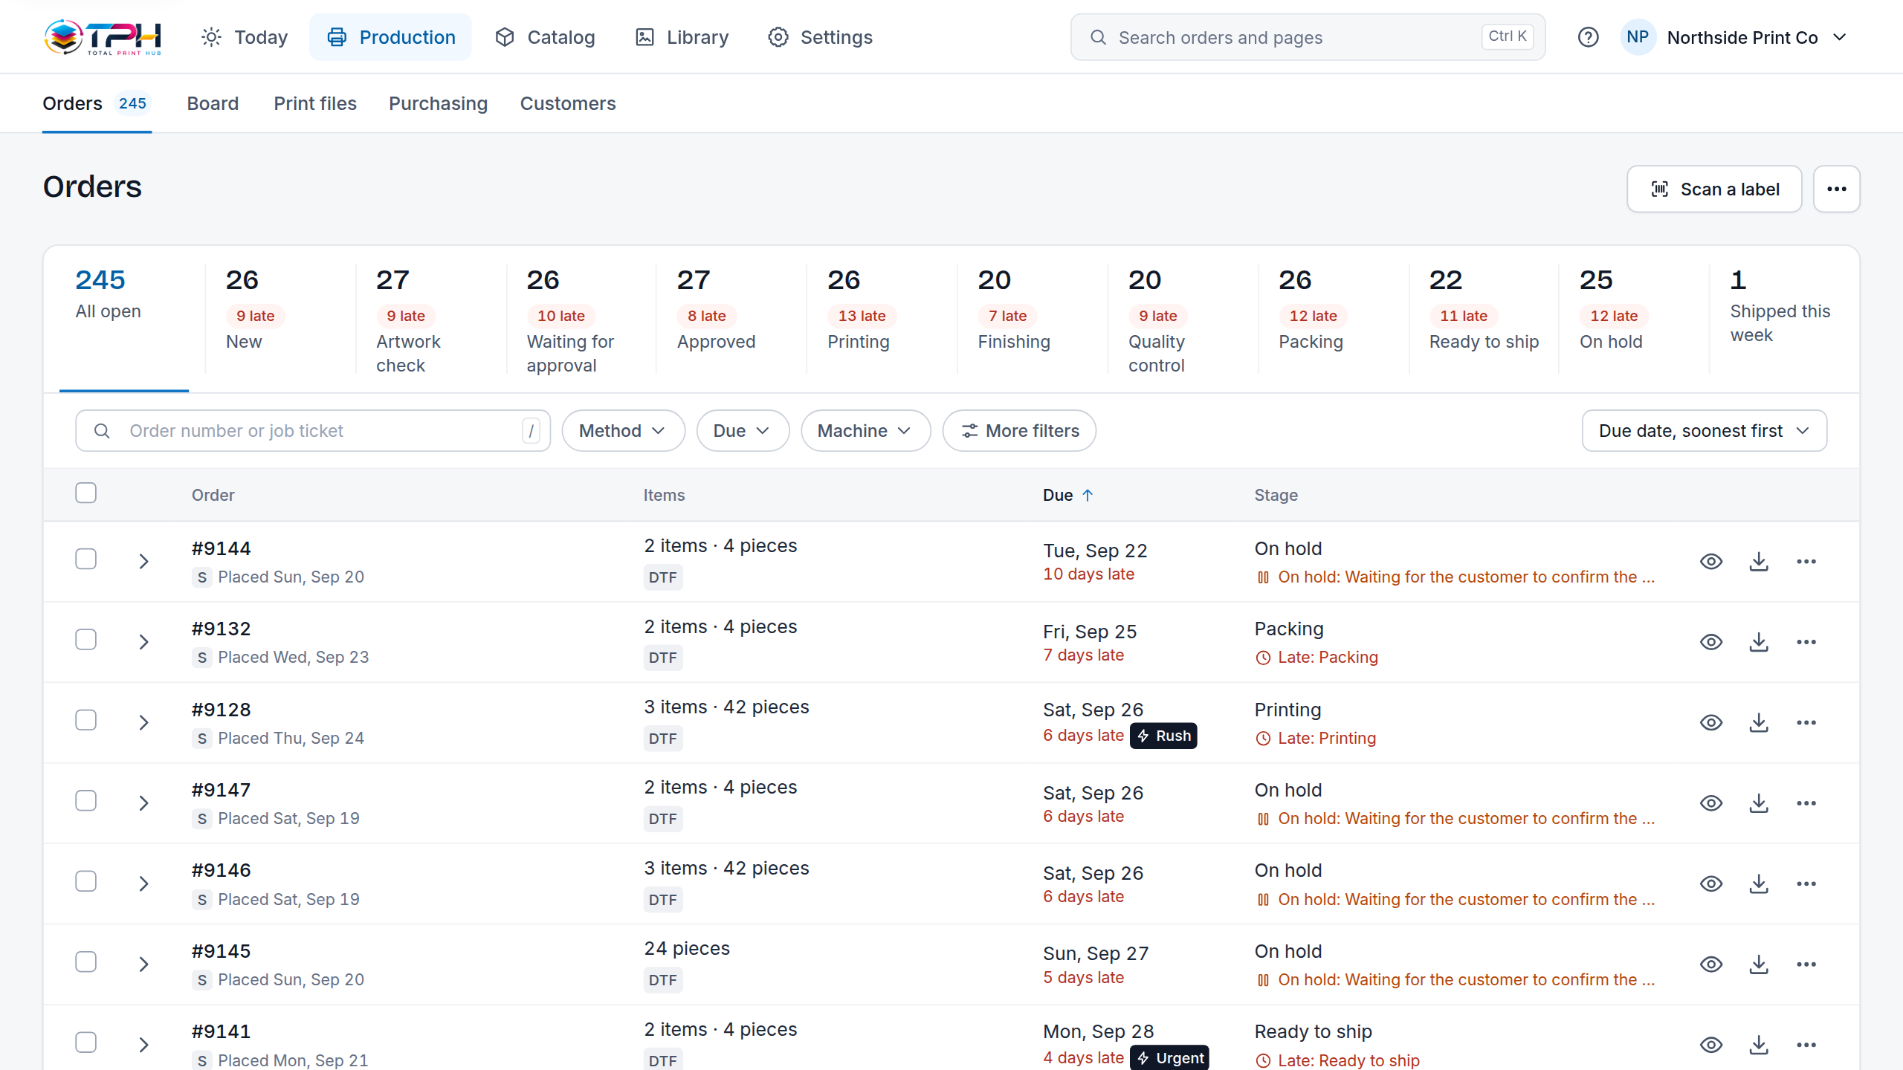Image resolution: width=1903 pixels, height=1070 pixels.
Task: Open more actions for order #9146
Action: click(x=1806, y=884)
